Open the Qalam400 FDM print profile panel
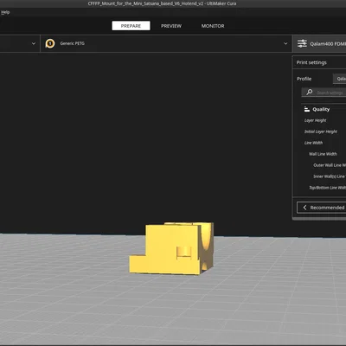Screen dimensions: 346x346 coord(319,44)
